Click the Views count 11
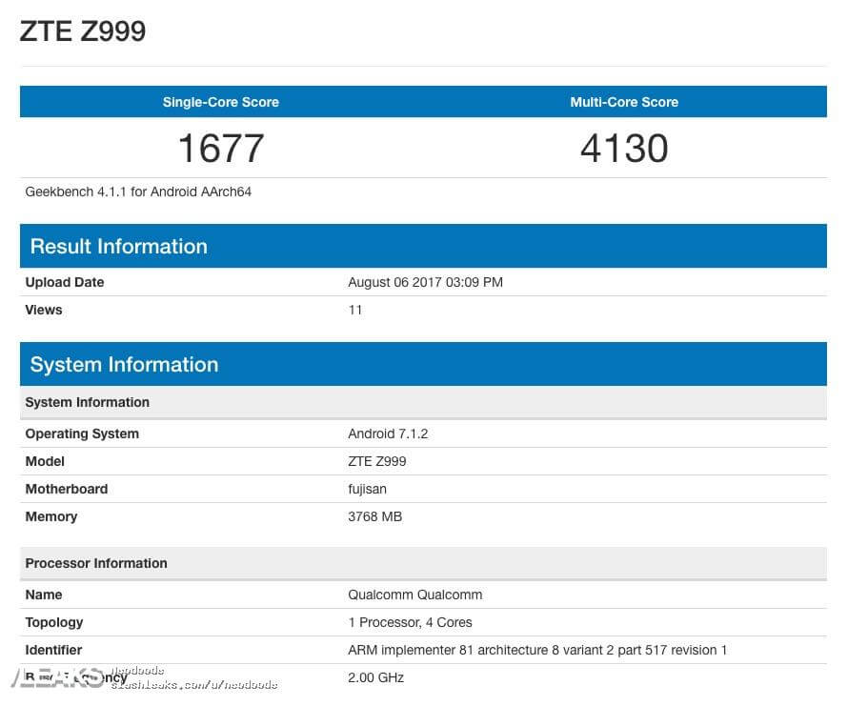The image size is (848, 706). pyautogui.click(x=355, y=310)
